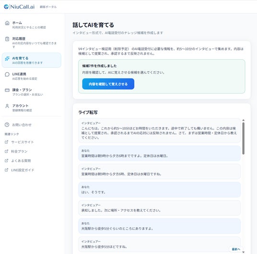Screen dimensions: 257x254
Task: Open the 課金・プラン card icon
Action: 7,90
